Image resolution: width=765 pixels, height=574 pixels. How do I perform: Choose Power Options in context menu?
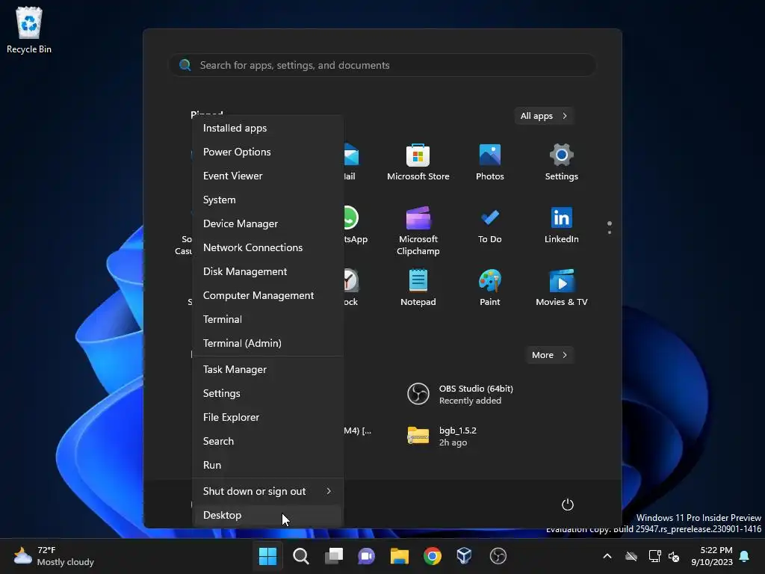(x=268, y=152)
